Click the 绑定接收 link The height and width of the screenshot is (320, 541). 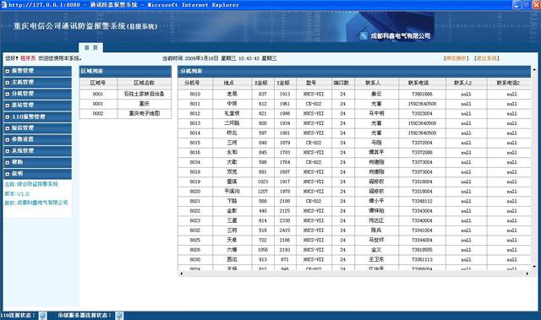pyautogui.click(x=456, y=58)
